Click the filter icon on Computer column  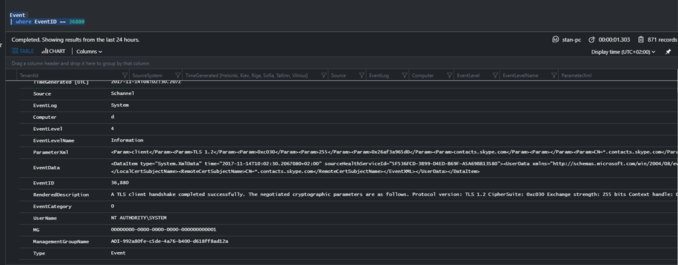coord(449,76)
